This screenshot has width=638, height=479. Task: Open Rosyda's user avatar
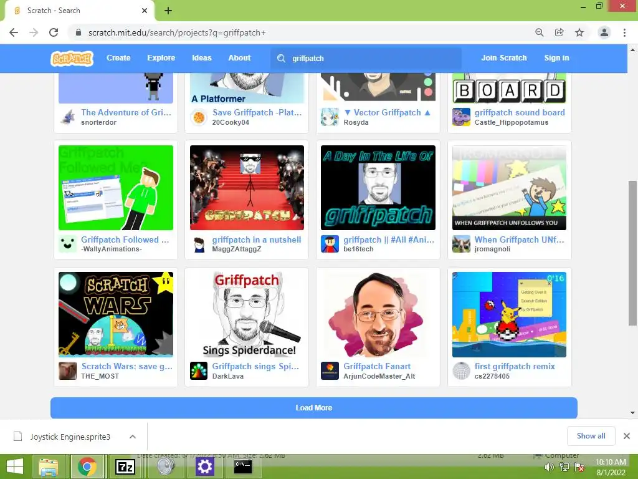[330, 117]
